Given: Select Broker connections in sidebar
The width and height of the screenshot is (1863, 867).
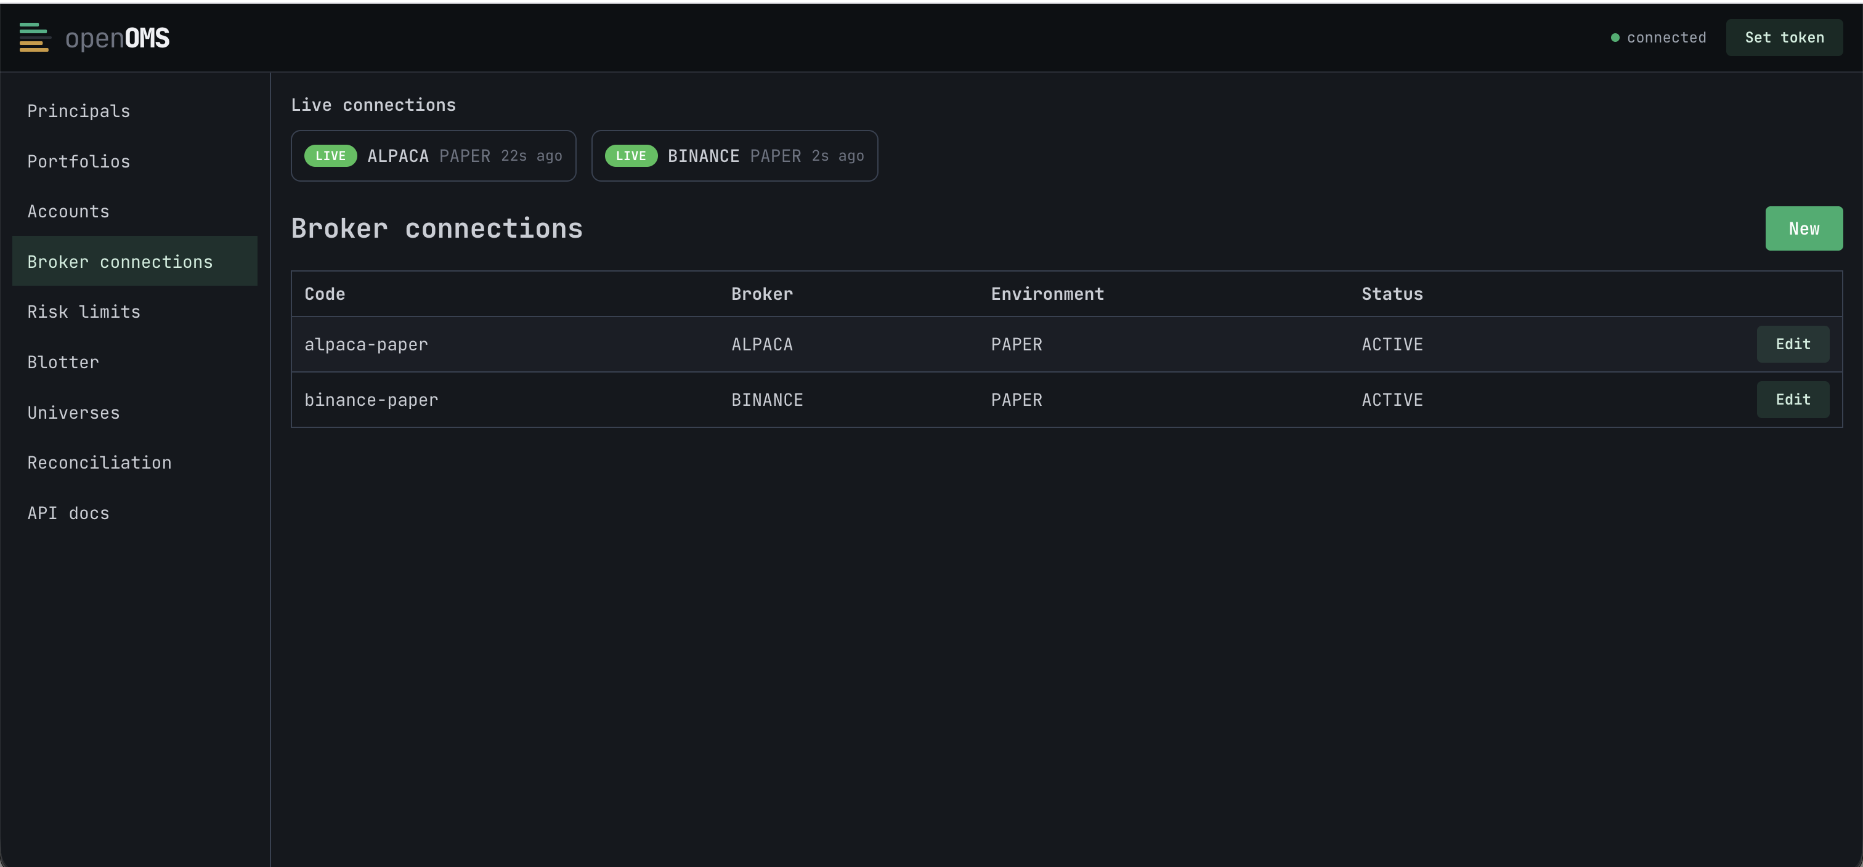Looking at the screenshot, I should 134,261.
